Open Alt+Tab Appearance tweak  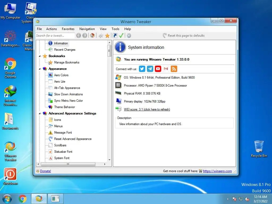(x=67, y=88)
